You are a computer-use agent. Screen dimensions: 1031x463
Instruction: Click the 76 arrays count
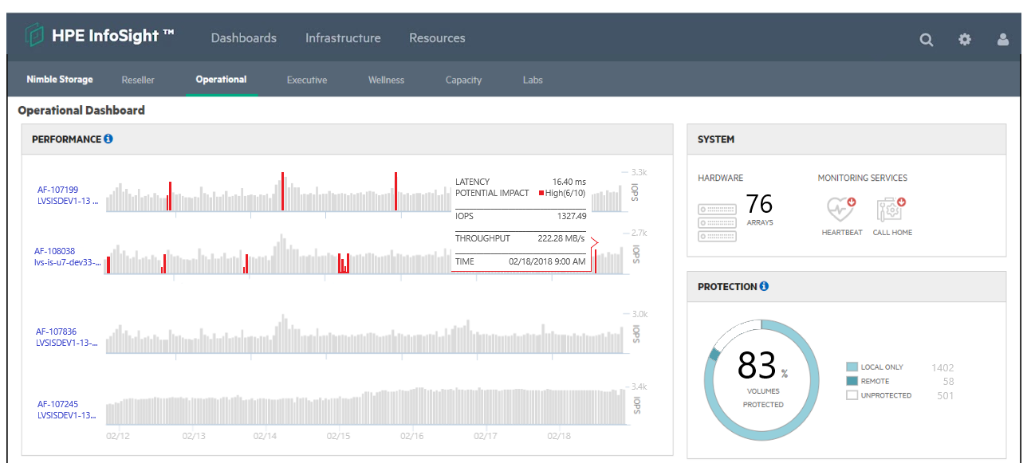point(759,204)
